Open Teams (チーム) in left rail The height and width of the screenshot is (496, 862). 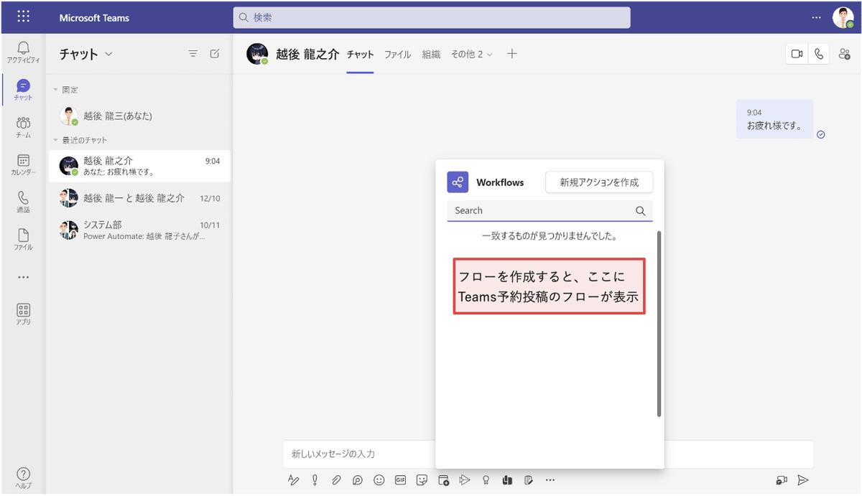23,127
